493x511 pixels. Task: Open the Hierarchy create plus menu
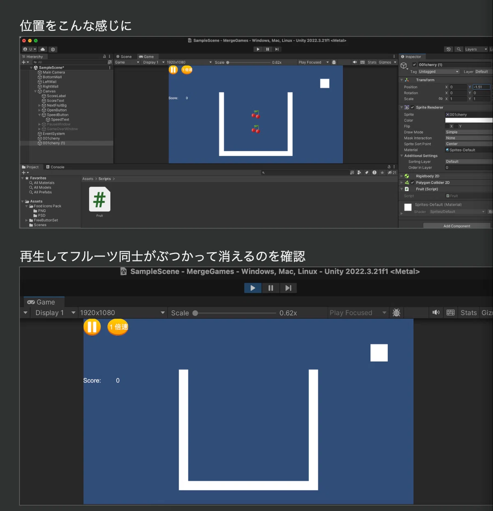pyautogui.click(x=25, y=62)
